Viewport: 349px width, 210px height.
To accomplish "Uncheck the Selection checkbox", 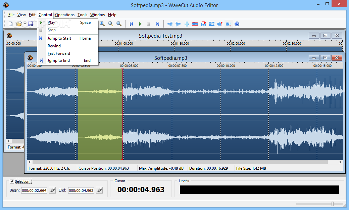I will [x=12, y=181].
